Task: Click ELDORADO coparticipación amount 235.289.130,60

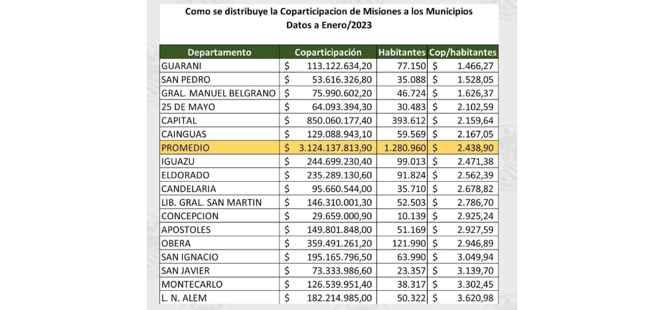Action: pos(339,175)
